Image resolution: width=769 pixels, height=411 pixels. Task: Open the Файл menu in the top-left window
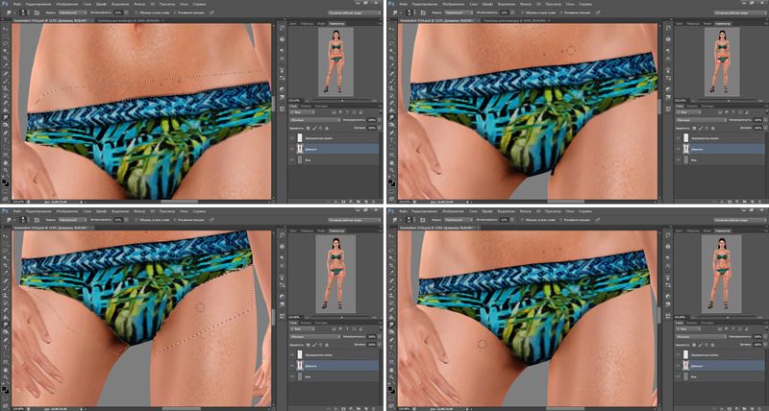click(x=16, y=4)
